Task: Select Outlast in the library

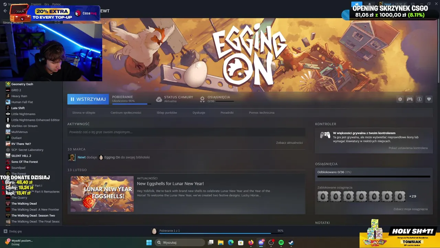Action: 16,138
